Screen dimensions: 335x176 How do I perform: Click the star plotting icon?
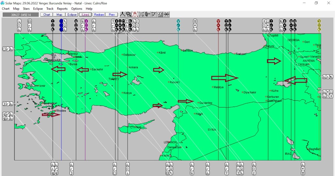tap(154, 14)
